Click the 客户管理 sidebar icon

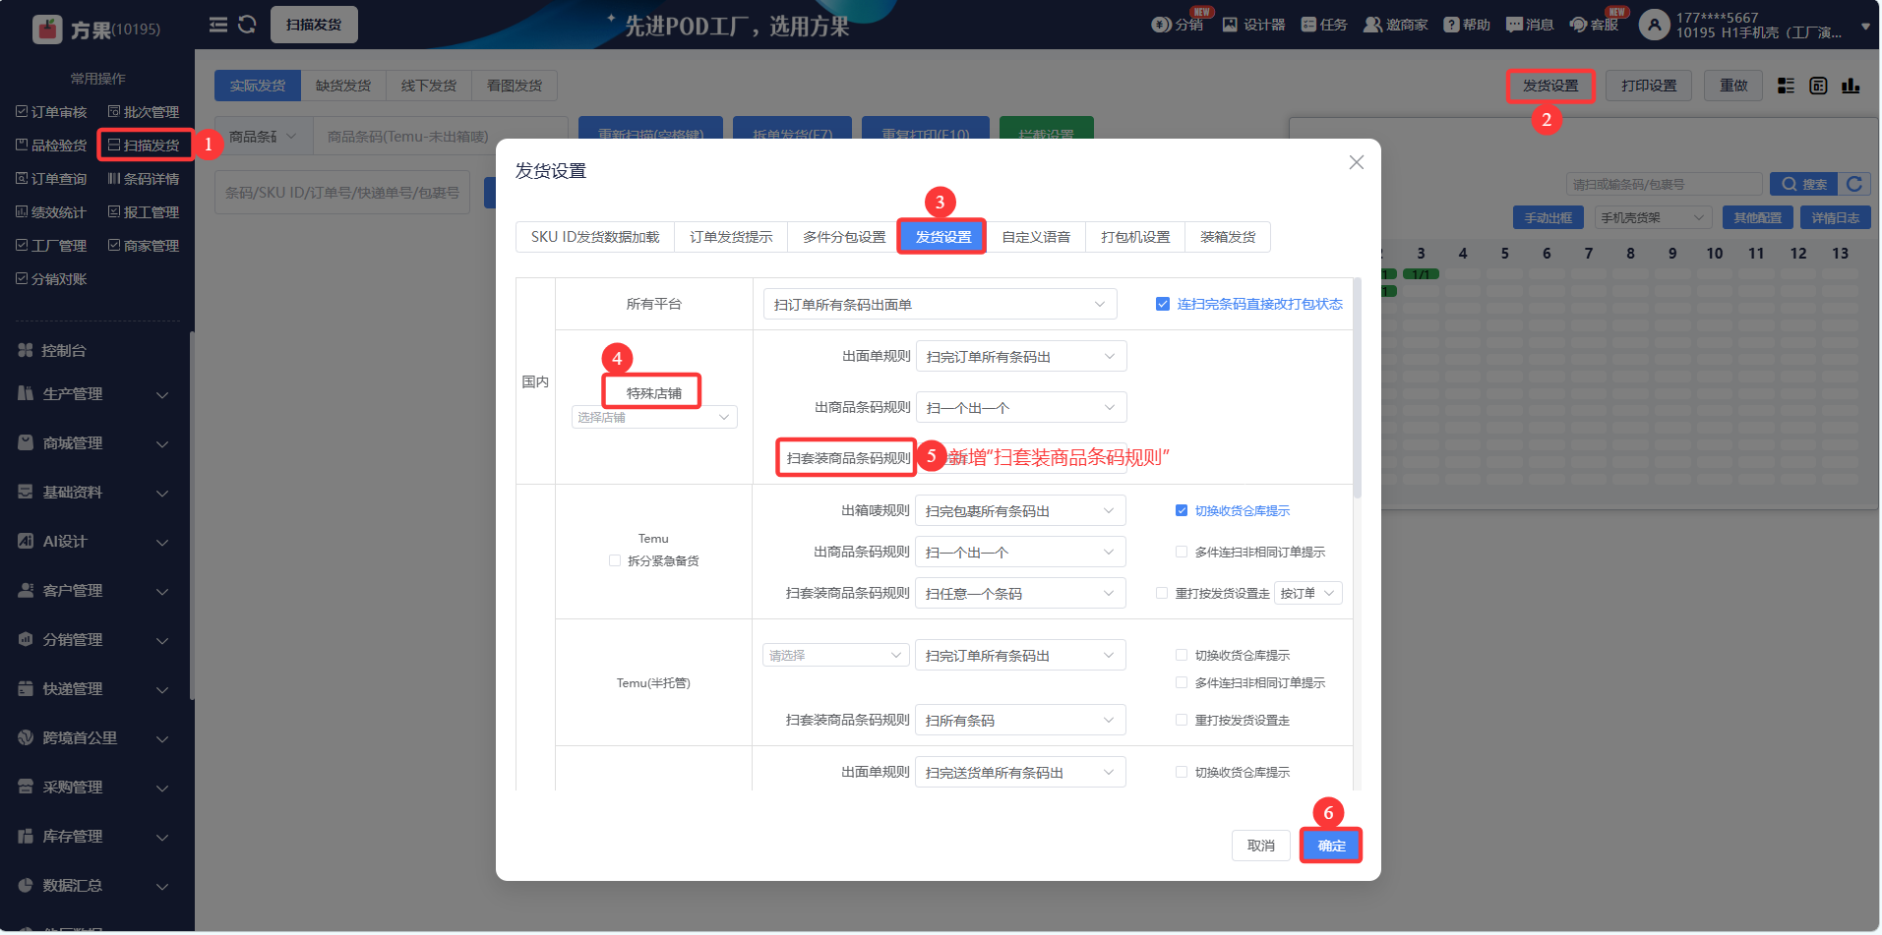[x=26, y=590]
